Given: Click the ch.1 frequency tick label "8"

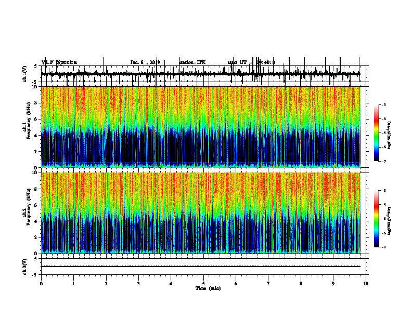Looking at the screenshot, I should [x=36, y=103].
